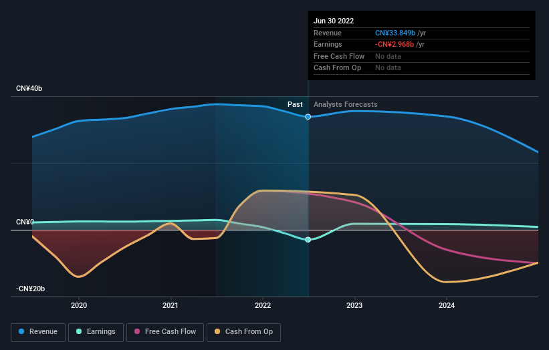549x350 pixels.
Task: Toggle the Earnings legend series
Action: click(96, 332)
